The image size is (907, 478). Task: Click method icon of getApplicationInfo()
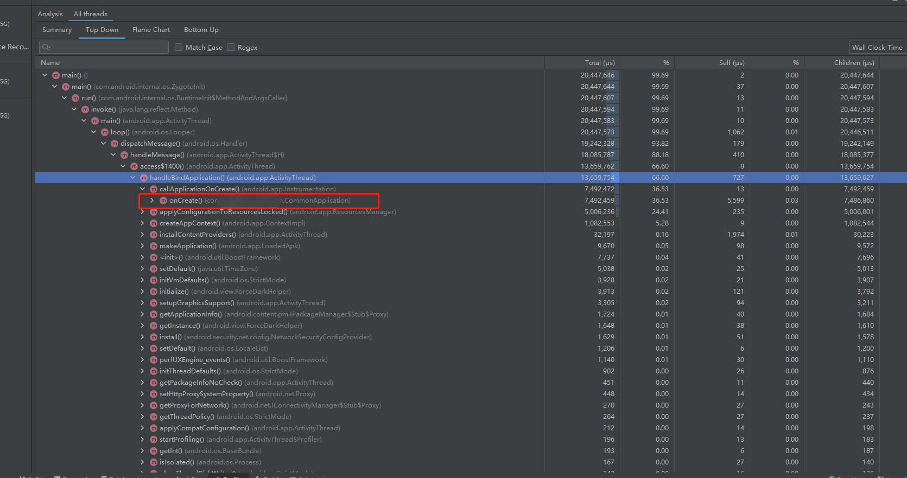154,314
